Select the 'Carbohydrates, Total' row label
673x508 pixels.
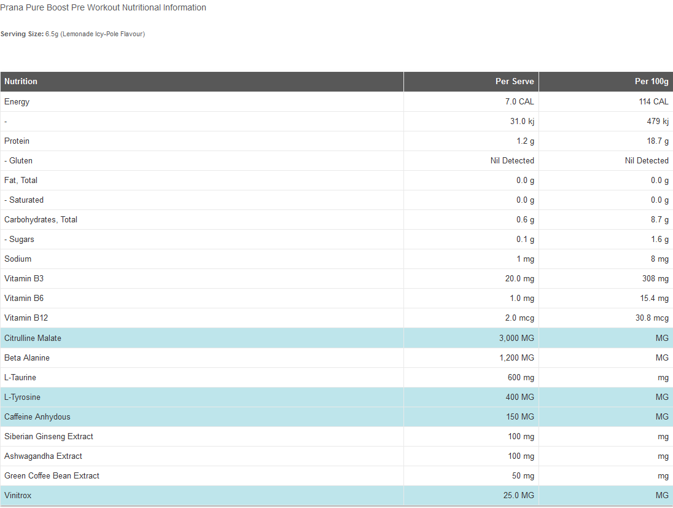[x=41, y=220]
